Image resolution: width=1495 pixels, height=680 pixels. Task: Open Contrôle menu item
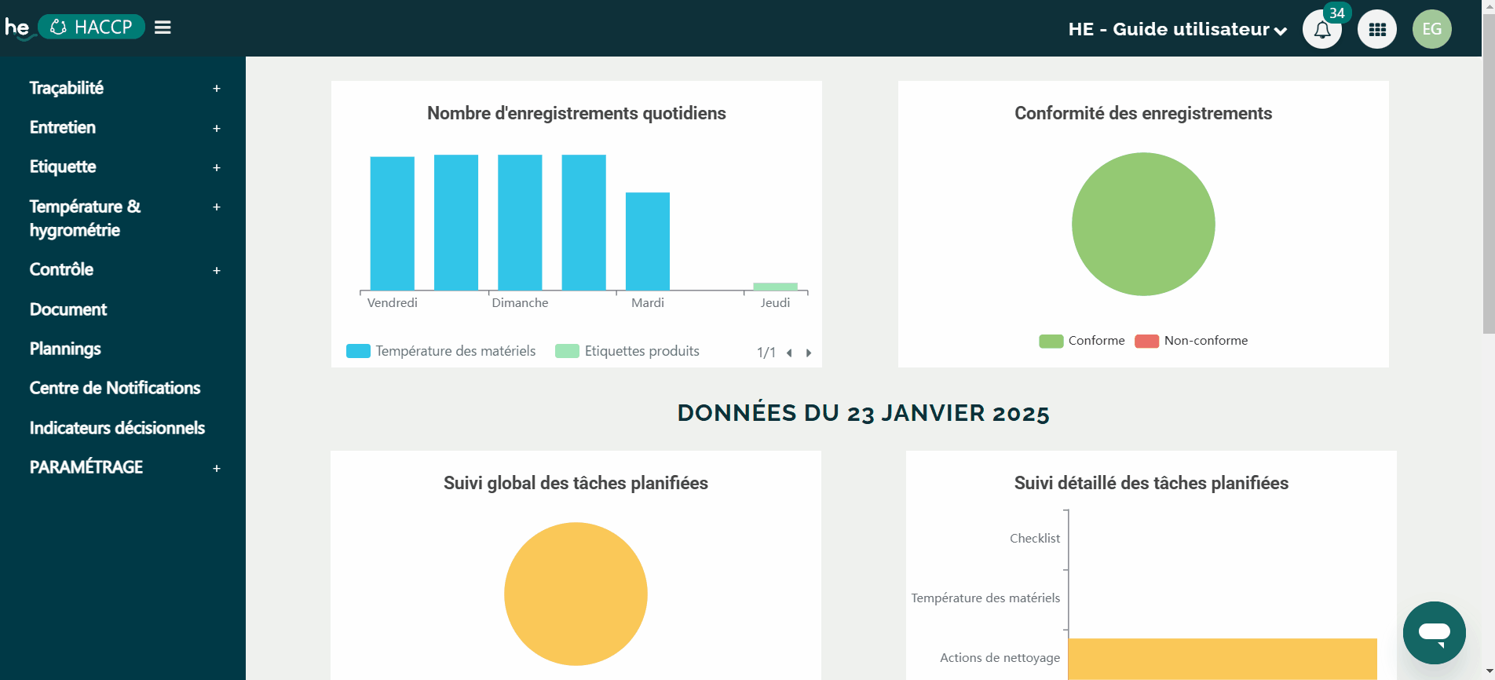(x=61, y=269)
